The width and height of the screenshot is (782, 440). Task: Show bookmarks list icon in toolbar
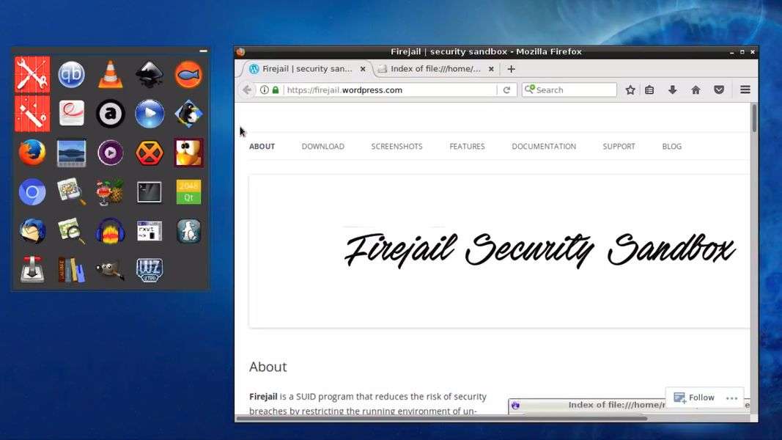[x=649, y=89]
